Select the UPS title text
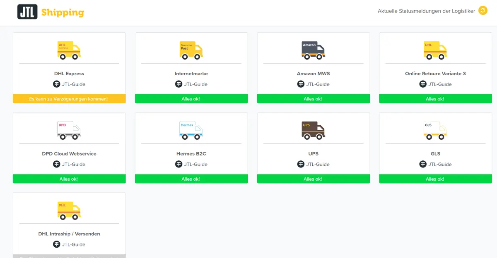The image size is (497, 258). (x=314, y=154)
